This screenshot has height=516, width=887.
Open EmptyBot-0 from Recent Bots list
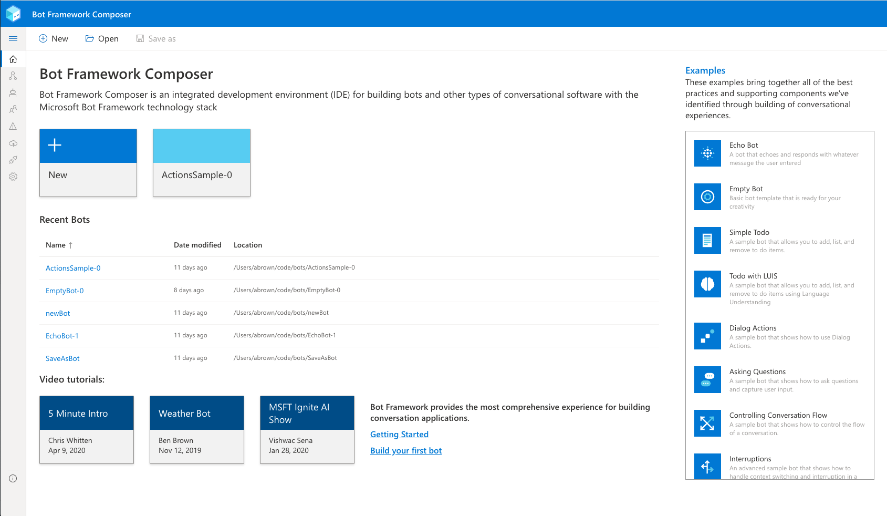(x=65, y=291)
